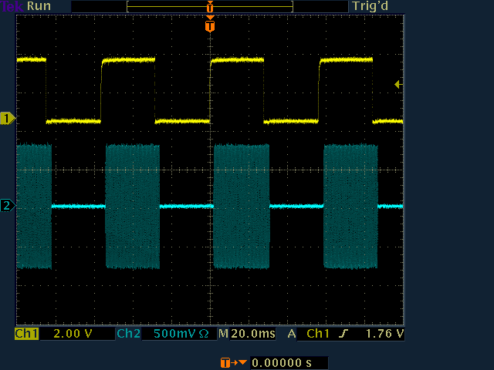494x370 pixels.
Task: Click the trigger source Ch1 readout
Action: point(318,334)
